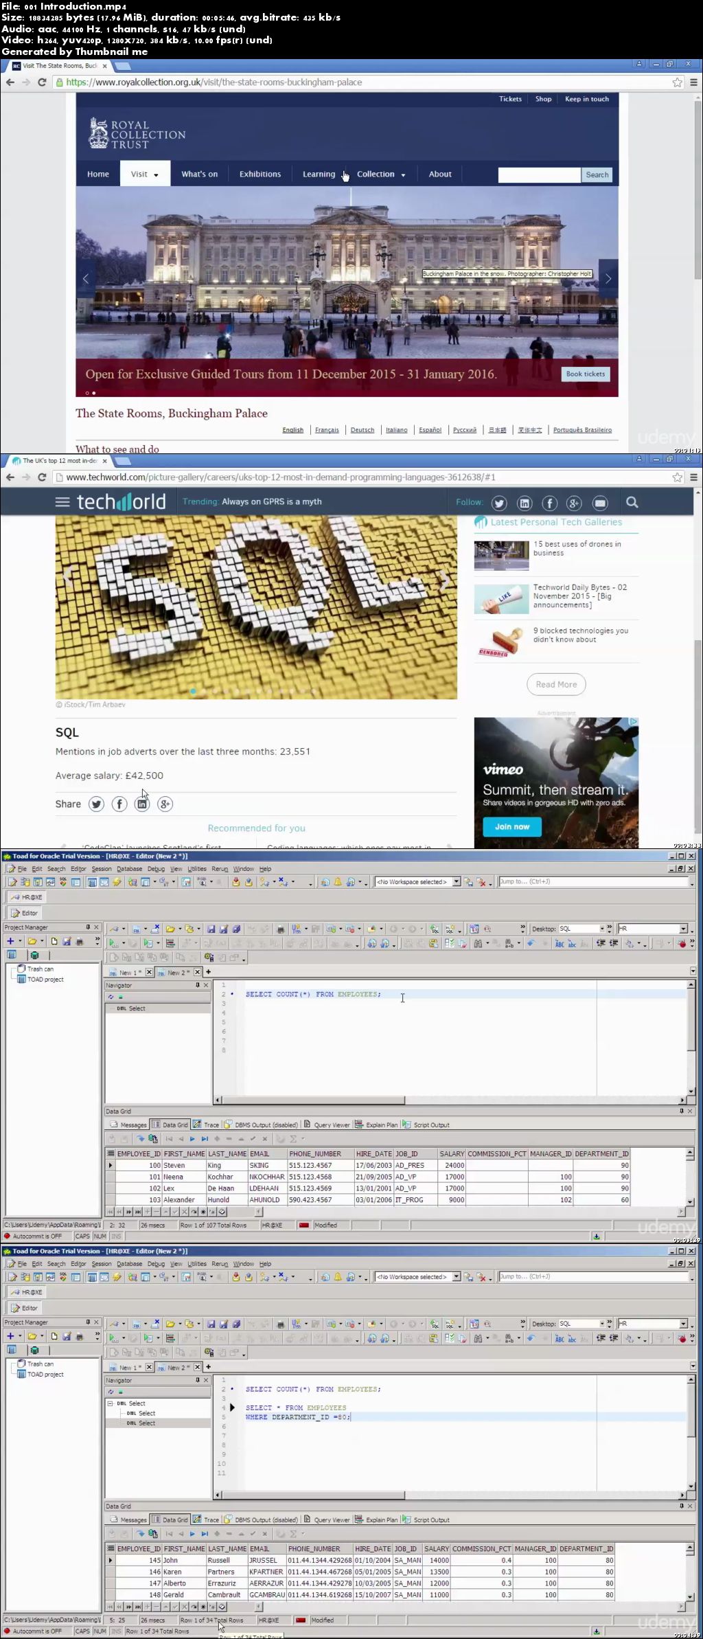Open the 15 best uses of drones thumbnail
This screenshot has width=703, height=1639.
(501, 556)
